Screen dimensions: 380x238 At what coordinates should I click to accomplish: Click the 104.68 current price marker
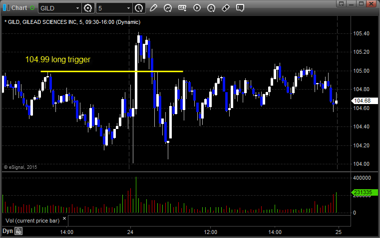point(365,101)
